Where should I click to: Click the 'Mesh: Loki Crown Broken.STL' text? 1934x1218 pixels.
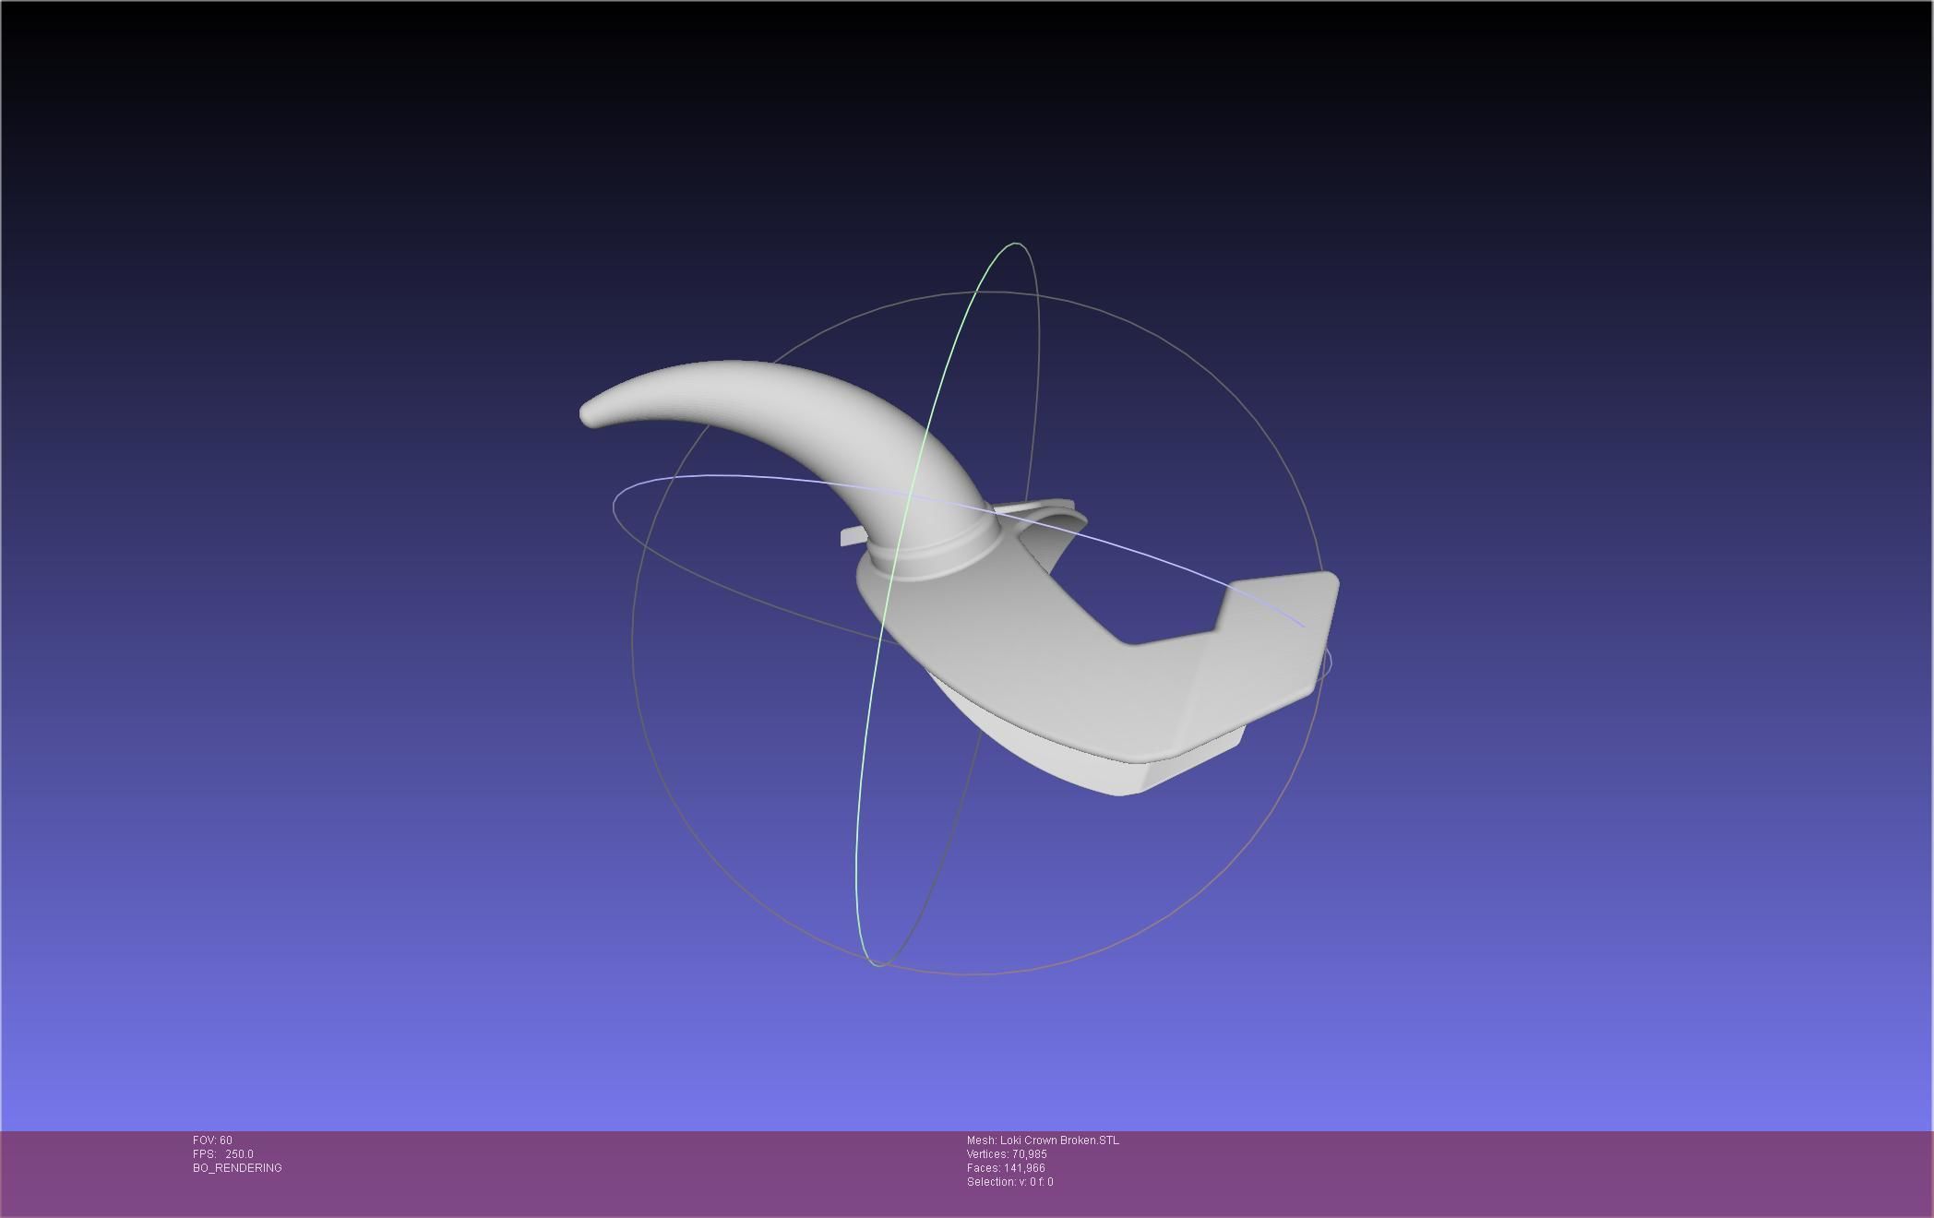click(x=1043, y=1140)
